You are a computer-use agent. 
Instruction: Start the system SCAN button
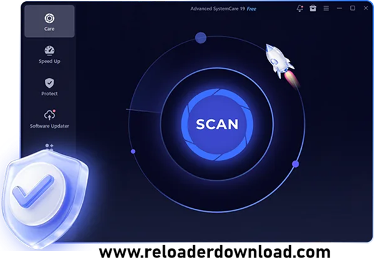tap(217, 124)
